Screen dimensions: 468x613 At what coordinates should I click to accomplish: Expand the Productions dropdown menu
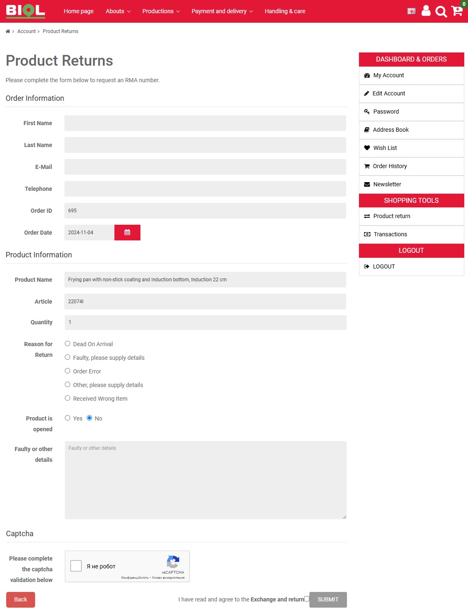(x=161, y=11)
